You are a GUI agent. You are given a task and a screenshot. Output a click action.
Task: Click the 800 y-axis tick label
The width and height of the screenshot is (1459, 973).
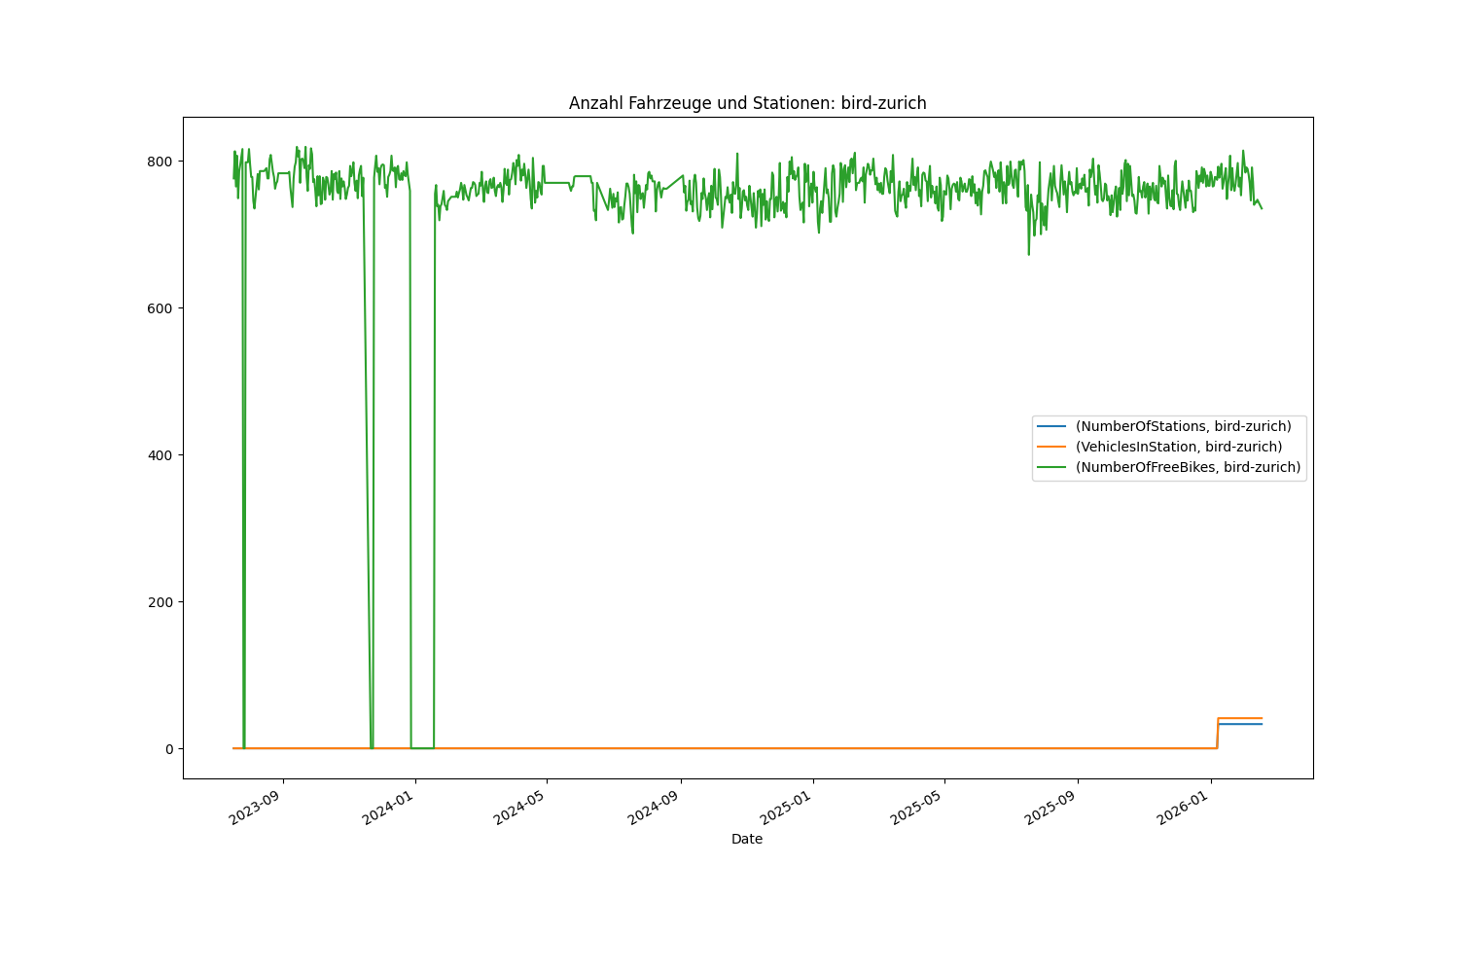coord(160,162)
